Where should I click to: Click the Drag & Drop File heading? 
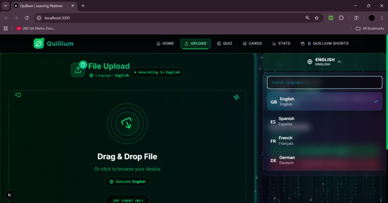[x=127, y=156]
